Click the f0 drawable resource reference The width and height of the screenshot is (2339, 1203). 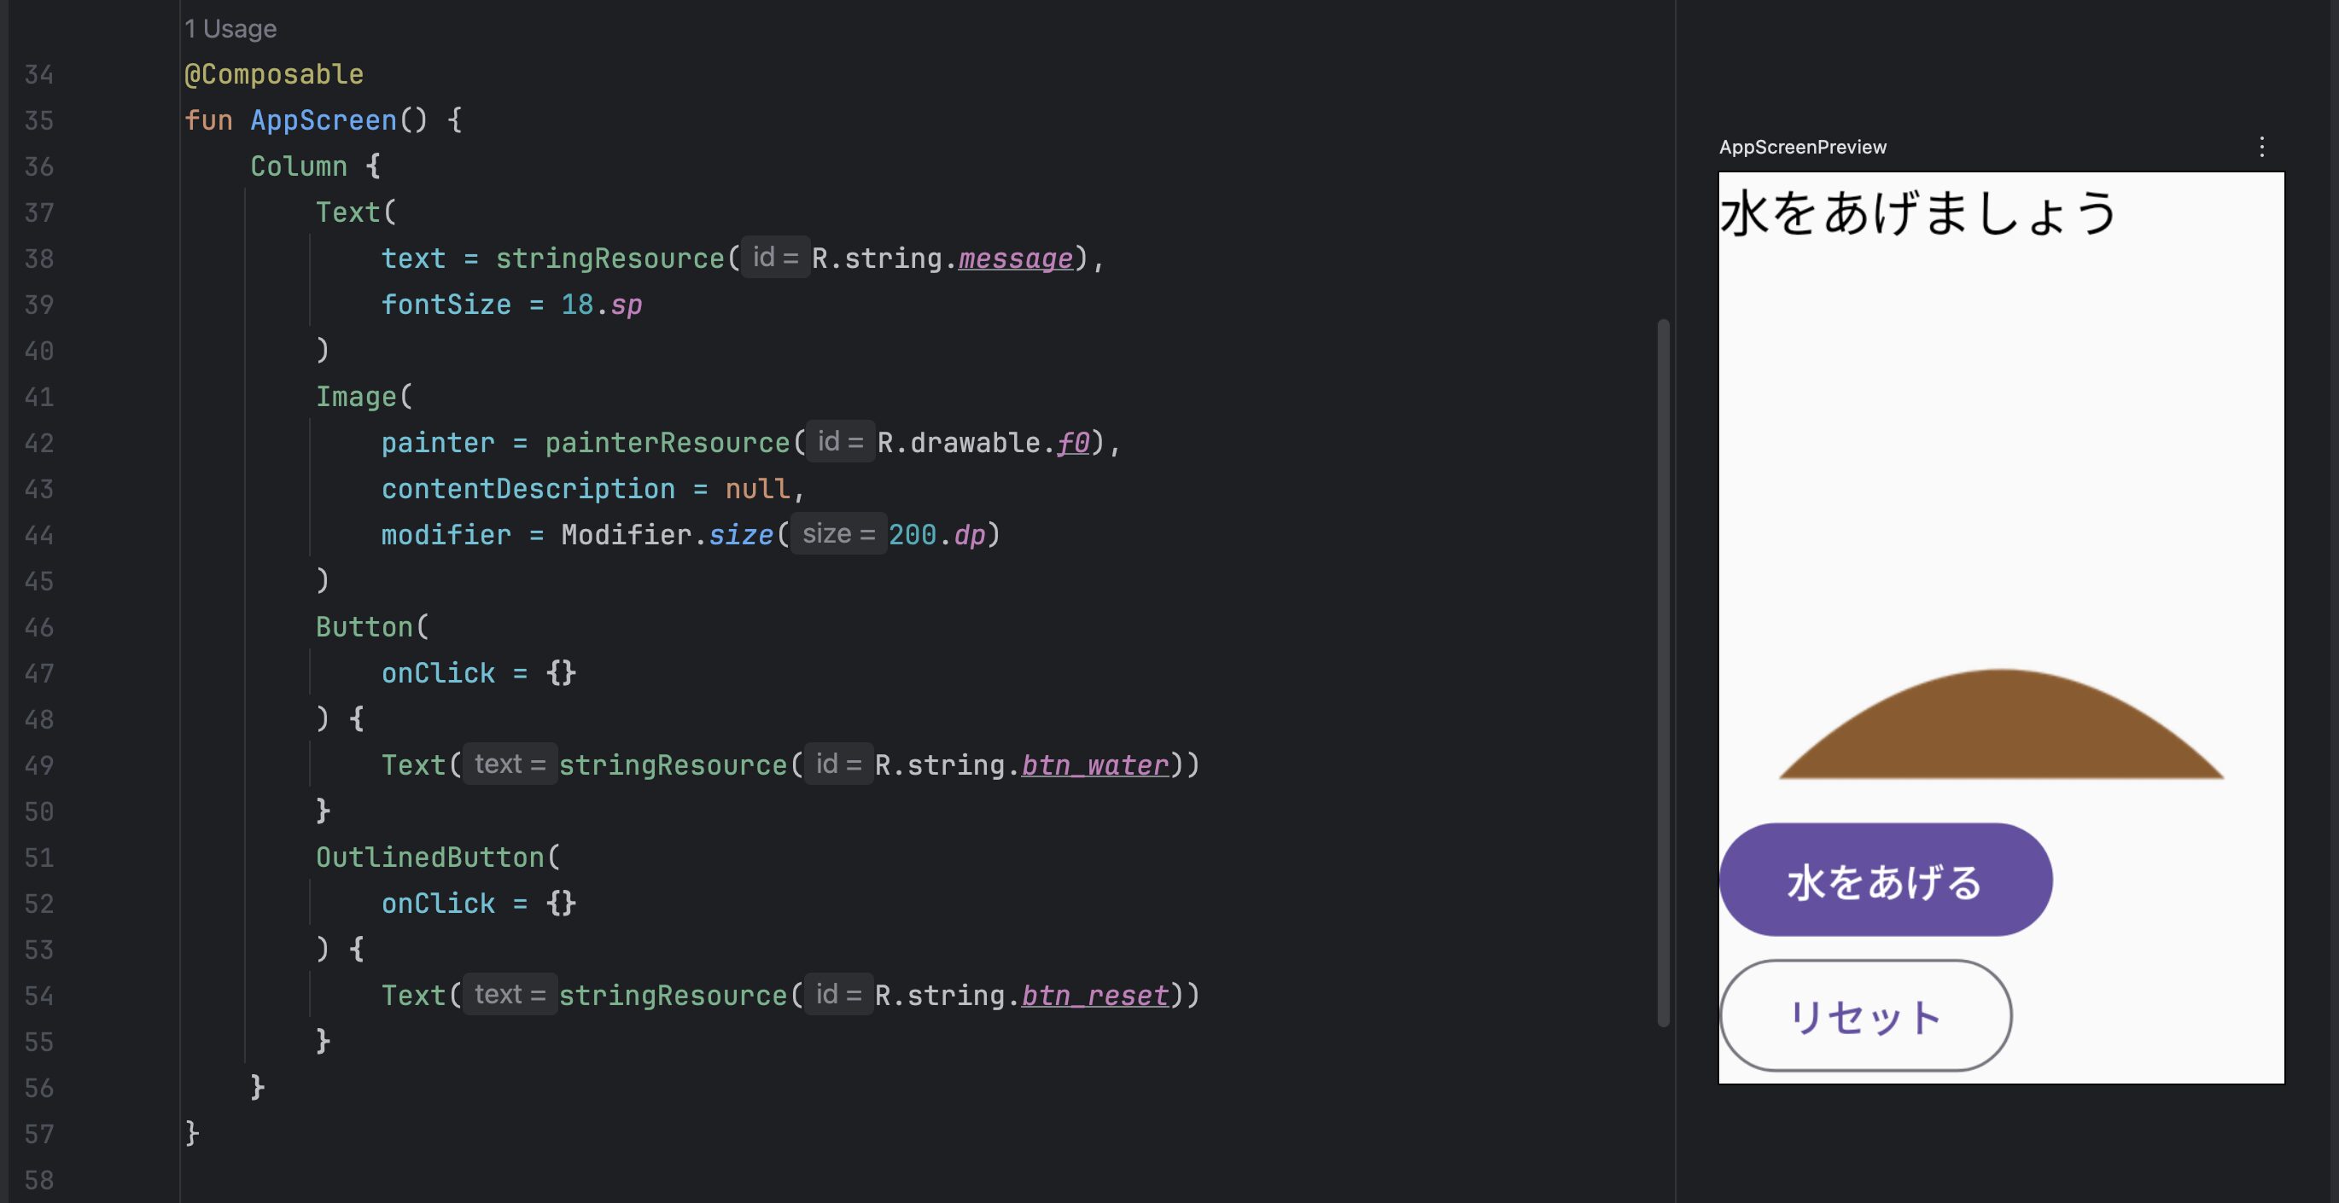1072,443
